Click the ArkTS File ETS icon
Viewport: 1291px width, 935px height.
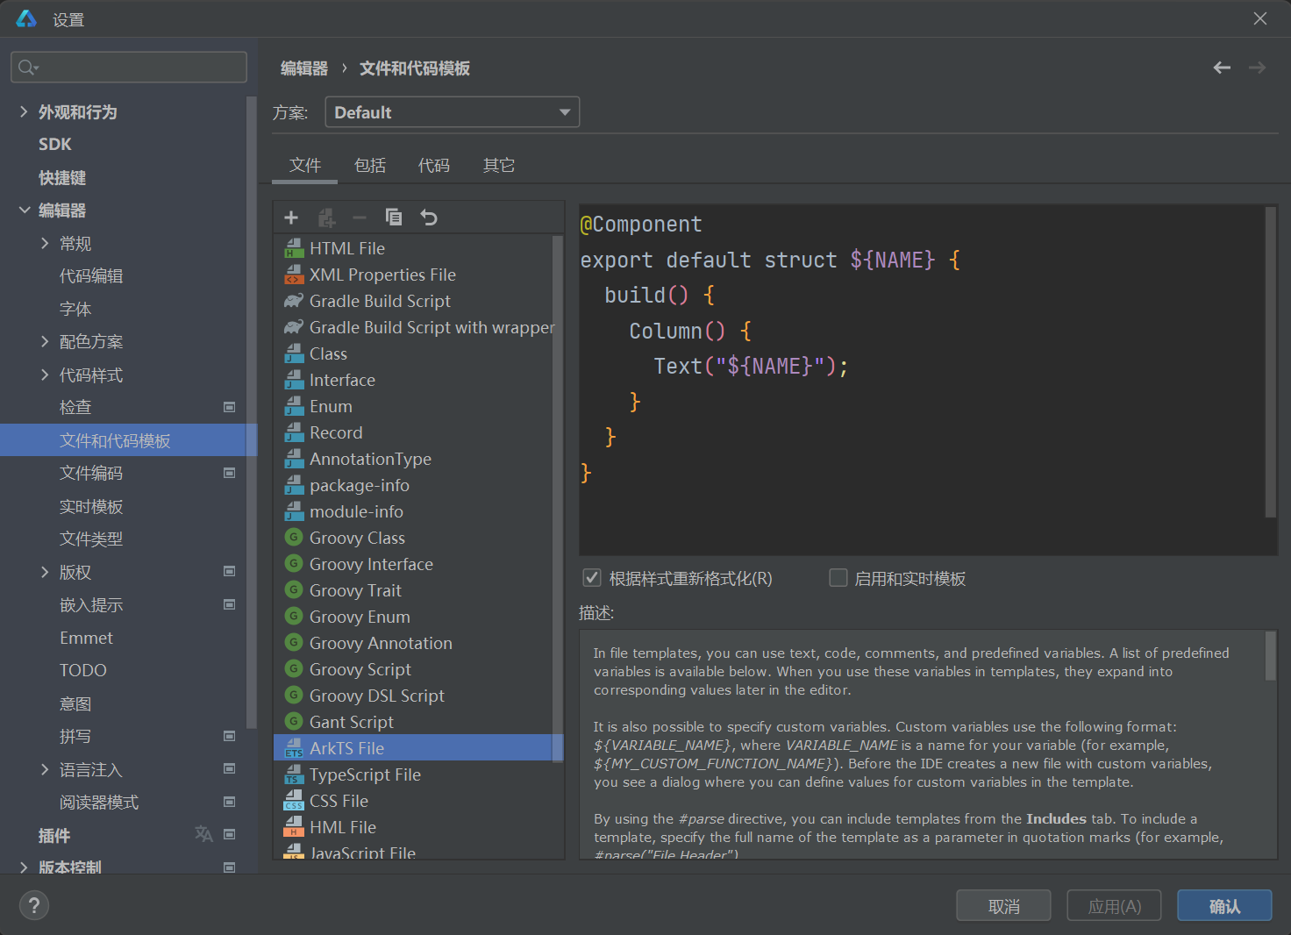point(294,748)
